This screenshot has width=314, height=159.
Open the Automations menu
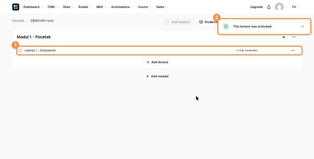point(122,7)
